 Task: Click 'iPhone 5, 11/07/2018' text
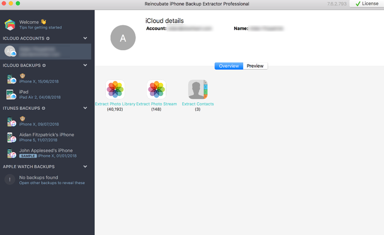38,140
